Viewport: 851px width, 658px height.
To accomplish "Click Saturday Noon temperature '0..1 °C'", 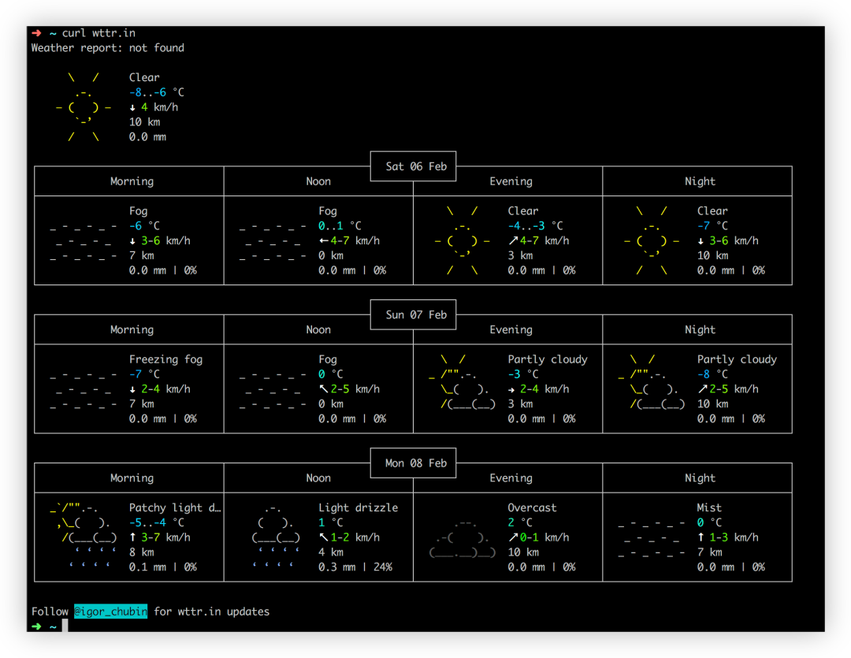I will [340, 225].
